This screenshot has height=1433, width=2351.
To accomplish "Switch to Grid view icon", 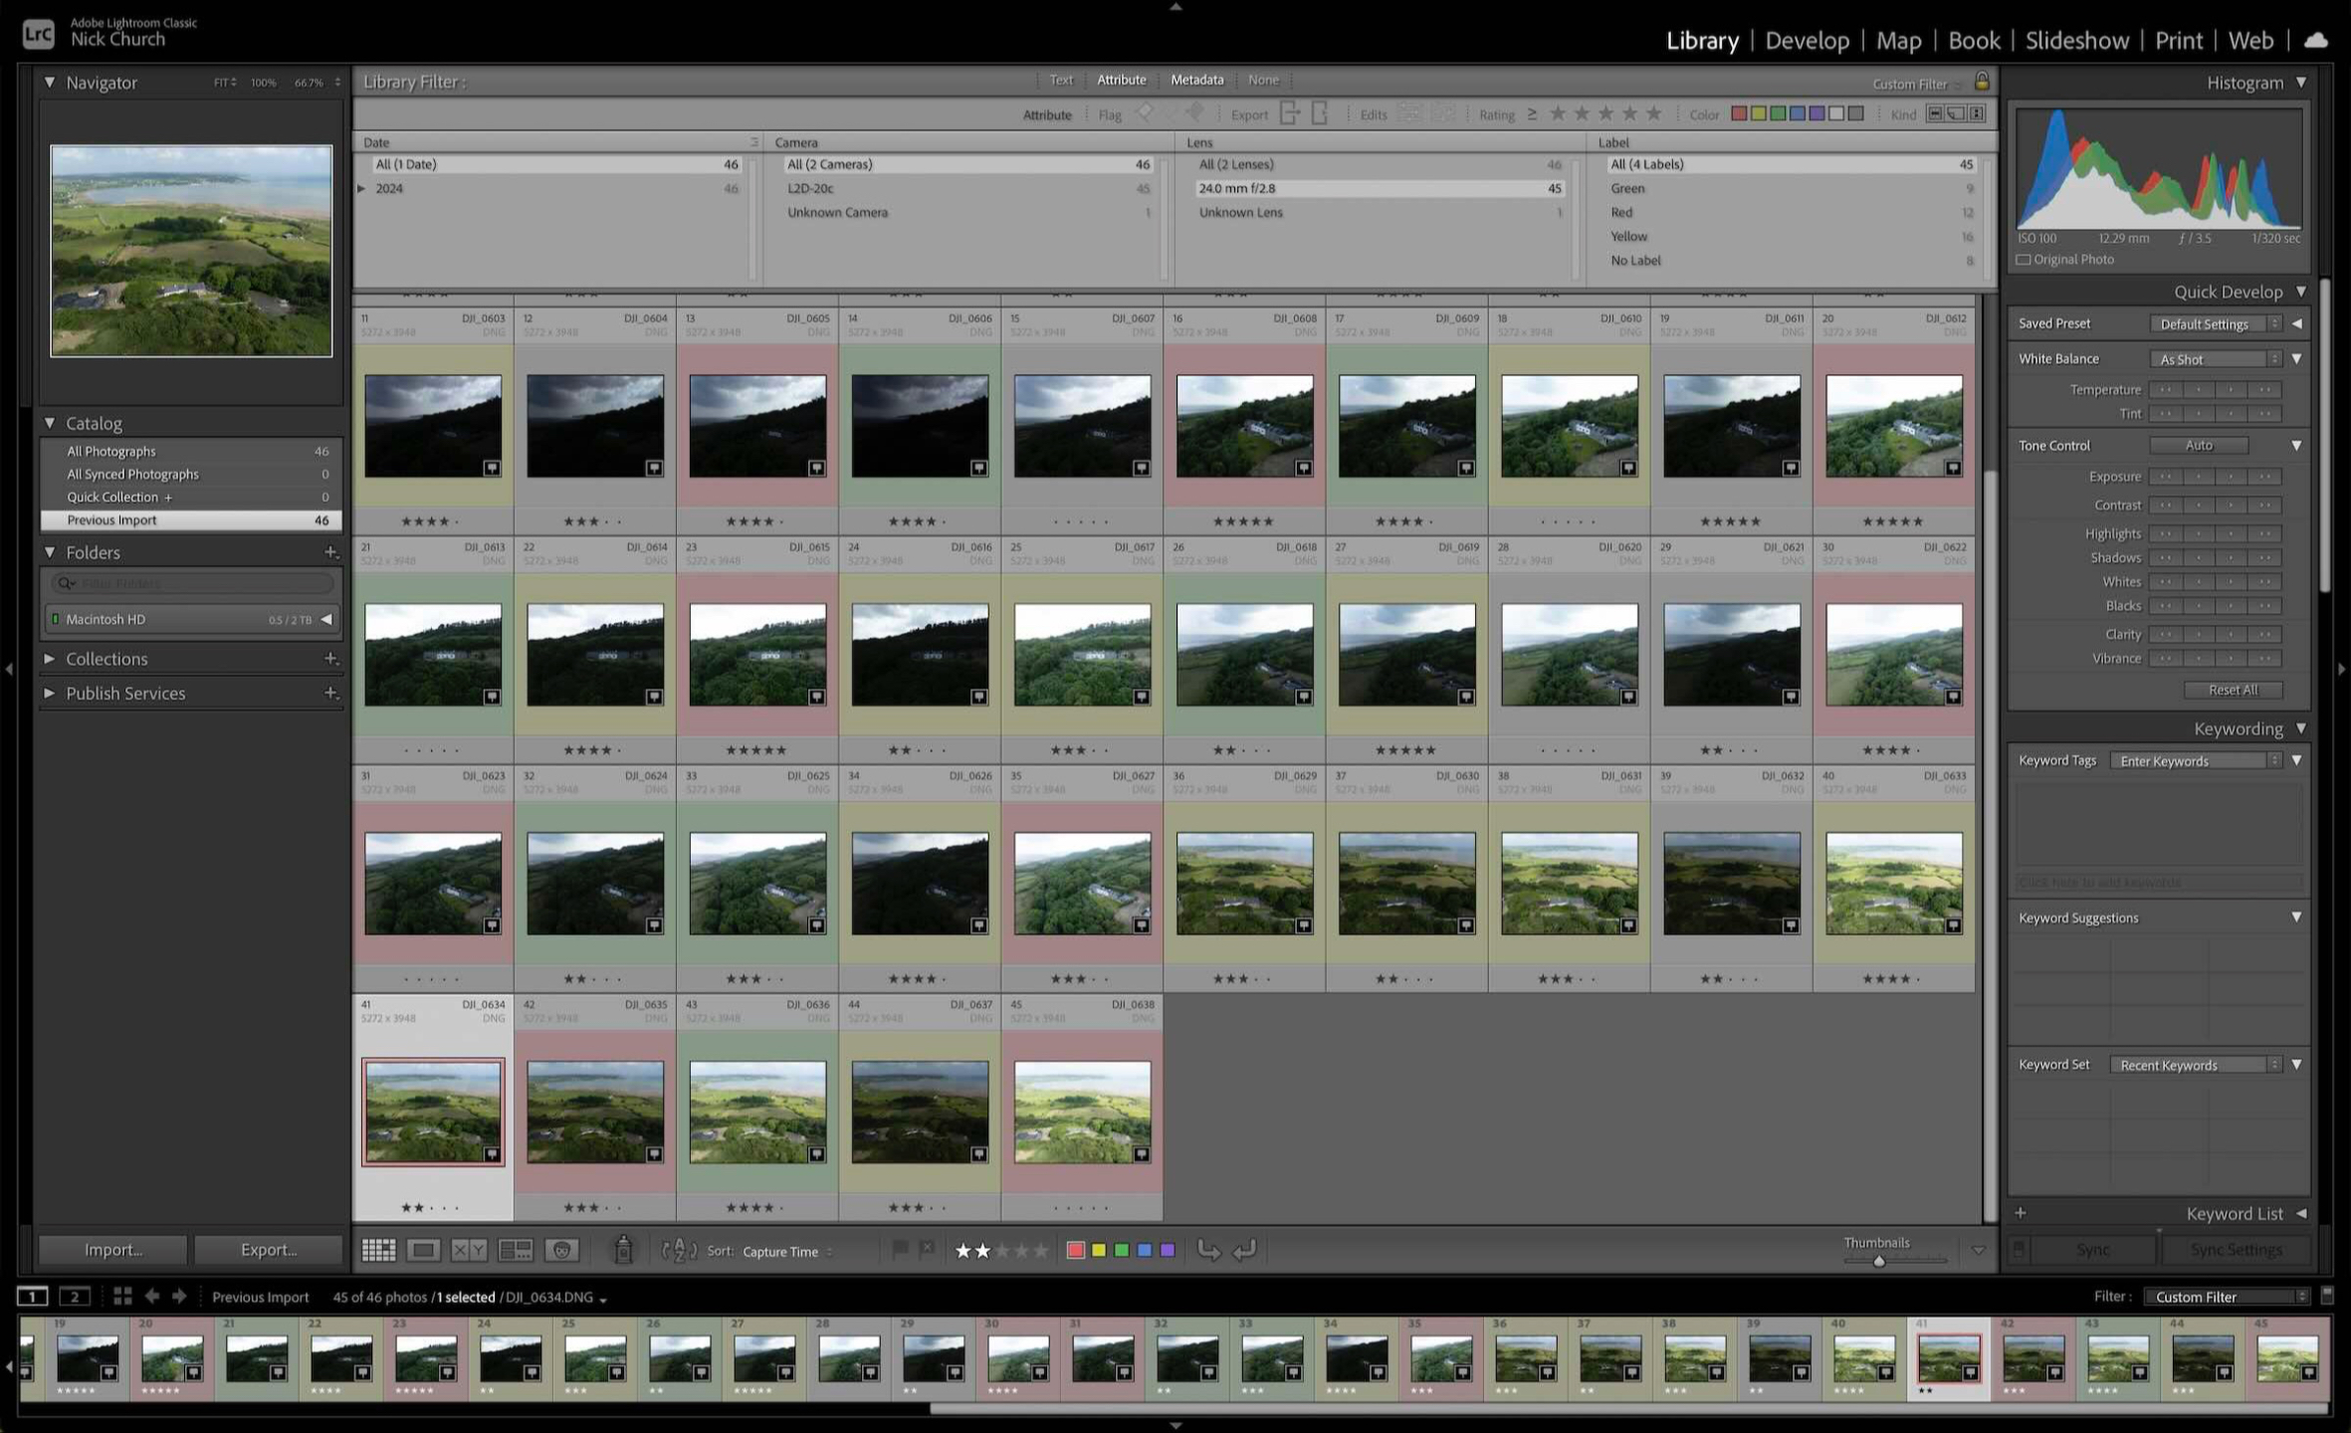I will pyautogui.click(x=378, y=1250).
